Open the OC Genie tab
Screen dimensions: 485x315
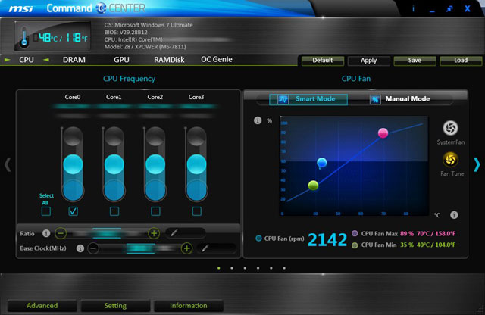[217, 59]
